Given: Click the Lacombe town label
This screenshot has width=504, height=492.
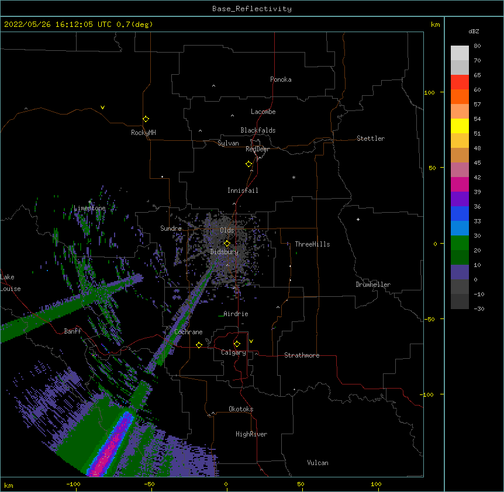Looking at the screenshot, I should coord(263,112).
